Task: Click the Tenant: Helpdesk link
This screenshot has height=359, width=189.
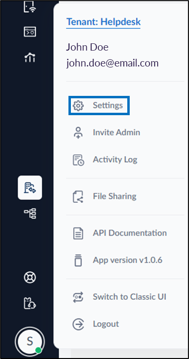Action: tap(103, 22)
